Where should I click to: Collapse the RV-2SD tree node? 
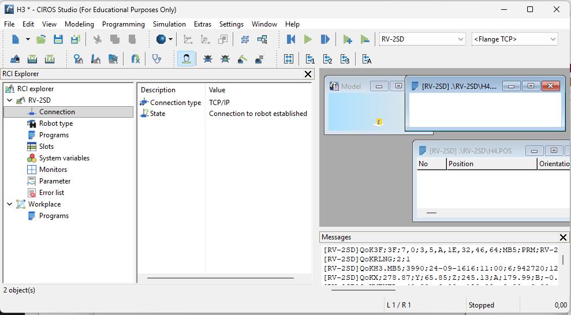tap(9, 100)
